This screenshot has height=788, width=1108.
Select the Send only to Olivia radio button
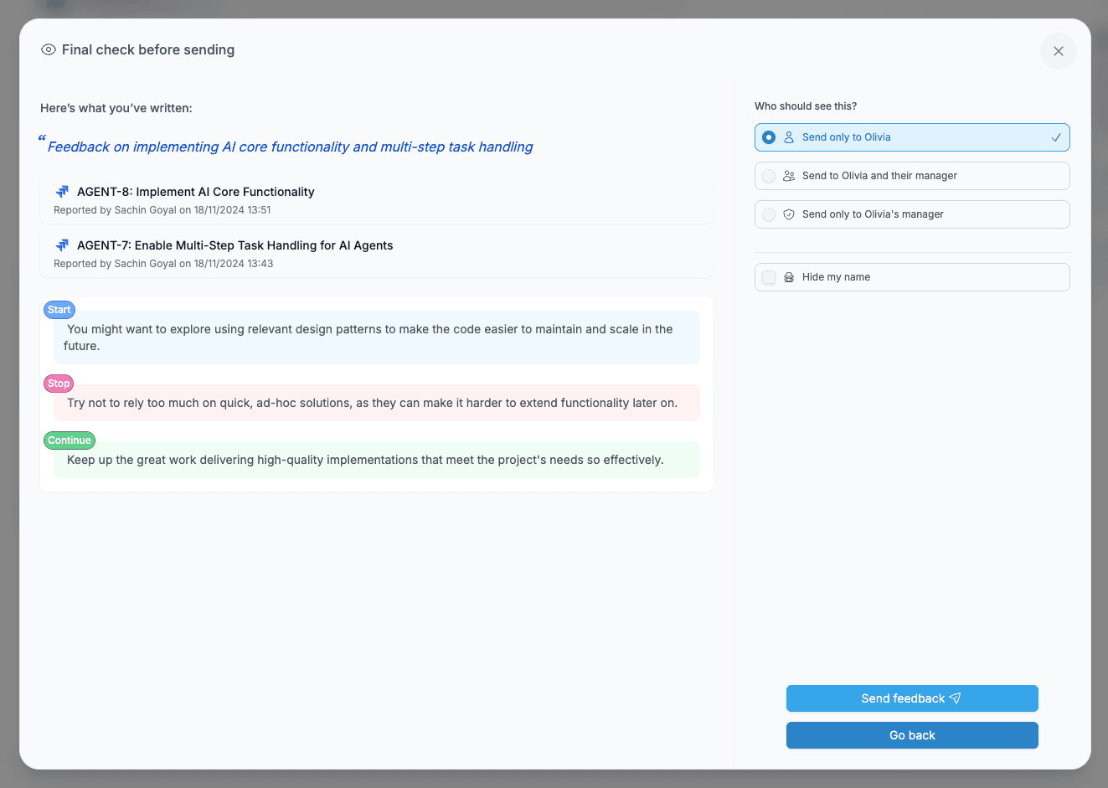point(769,137)
